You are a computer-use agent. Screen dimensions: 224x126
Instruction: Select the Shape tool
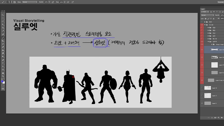pos(3,70)
